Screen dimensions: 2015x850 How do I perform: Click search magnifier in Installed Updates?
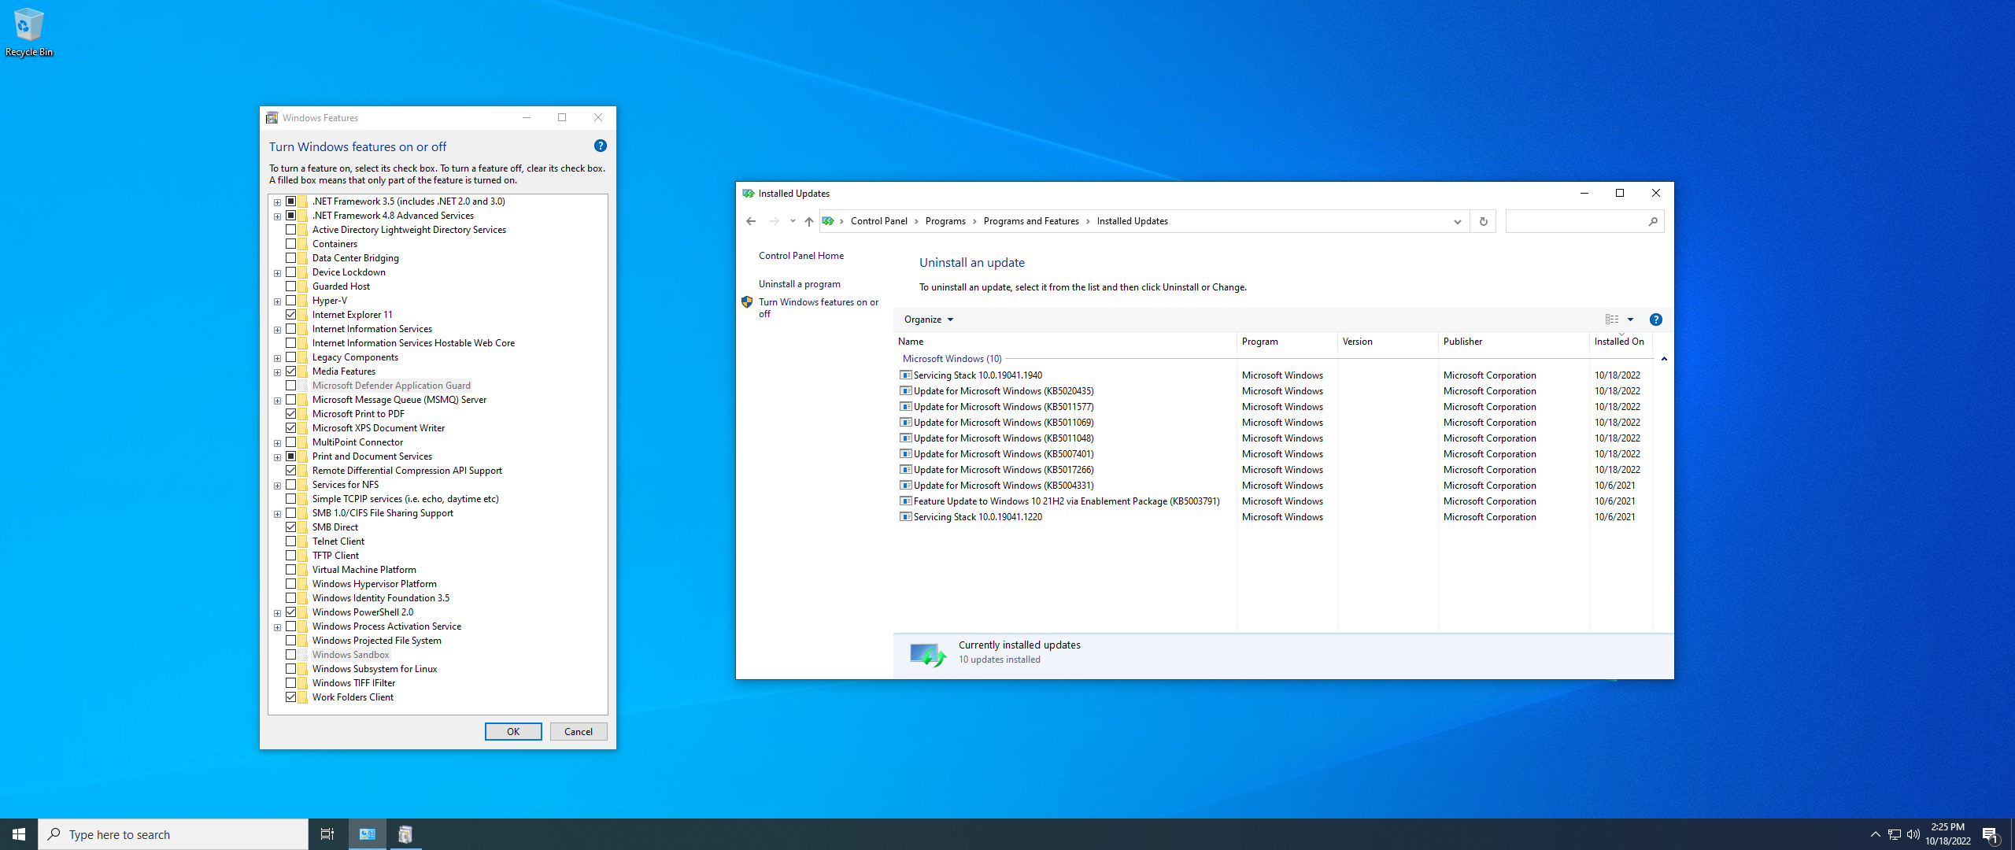pos(1652,221)
